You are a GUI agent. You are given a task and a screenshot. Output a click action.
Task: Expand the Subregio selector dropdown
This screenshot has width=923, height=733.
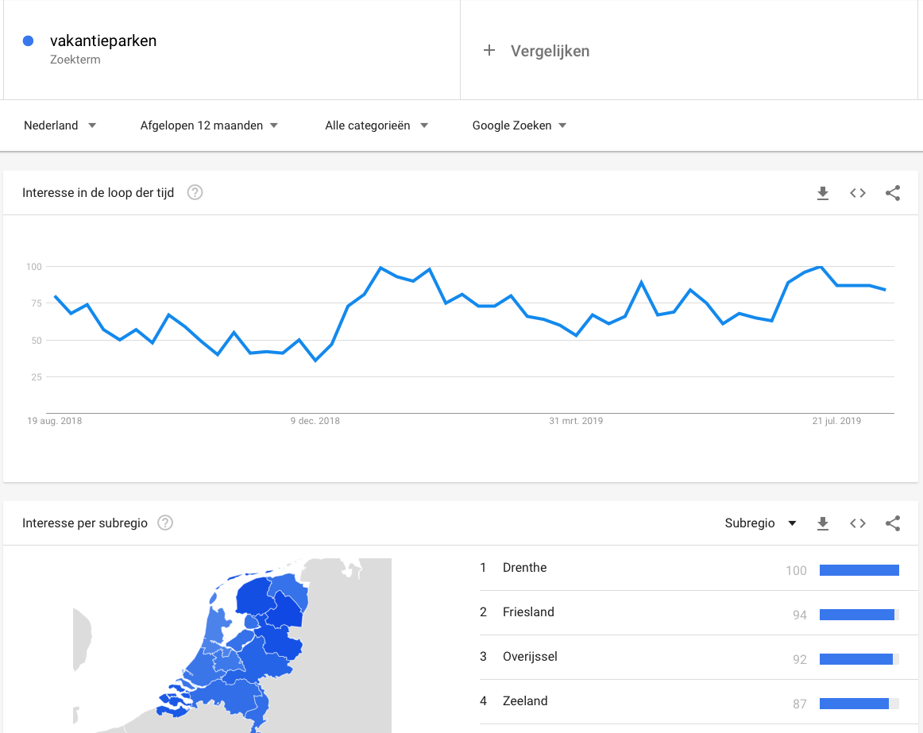click(x=760, y=523)
